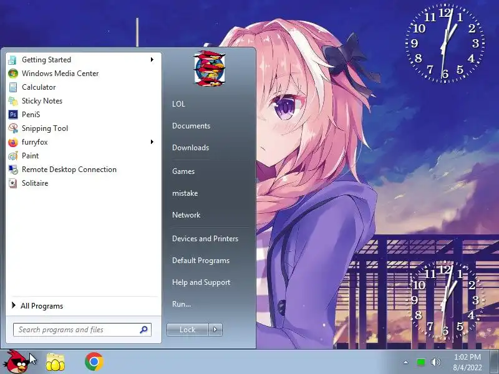Expand the Getting Started submenu arrow
Viewport: 499px width, 374px height.
(x=152, y=59)
